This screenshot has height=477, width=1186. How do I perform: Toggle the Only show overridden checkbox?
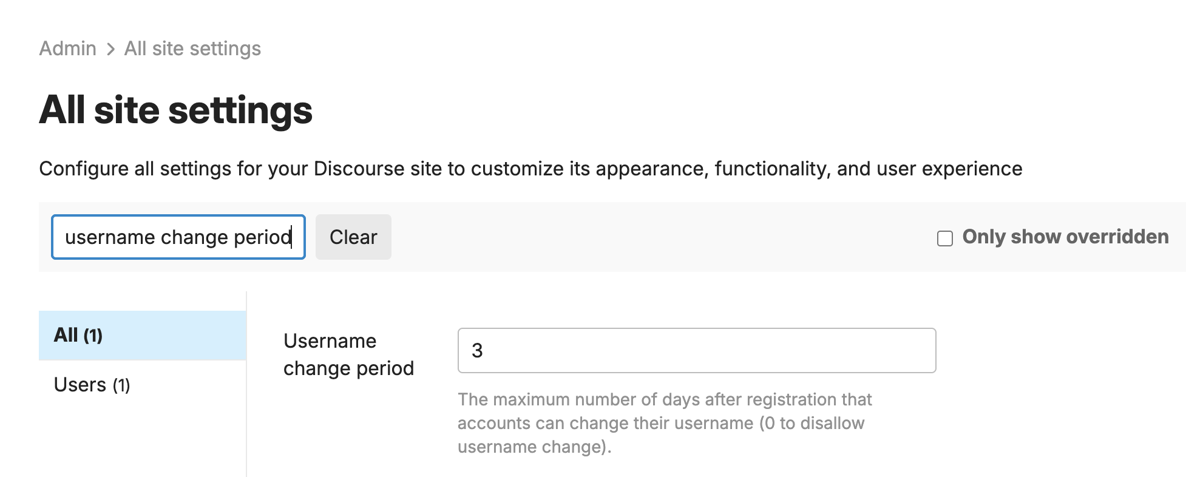[x=944, y=238]
